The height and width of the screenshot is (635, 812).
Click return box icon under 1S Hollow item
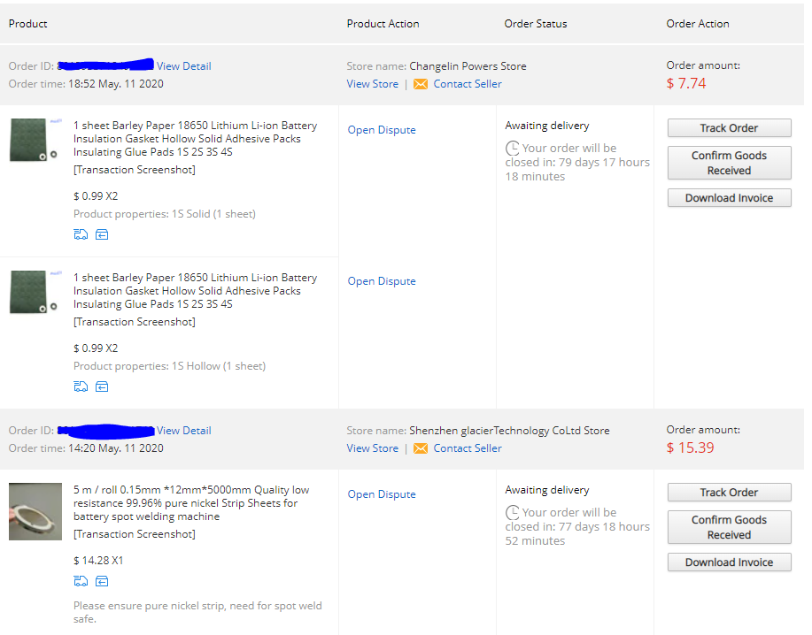102,386
